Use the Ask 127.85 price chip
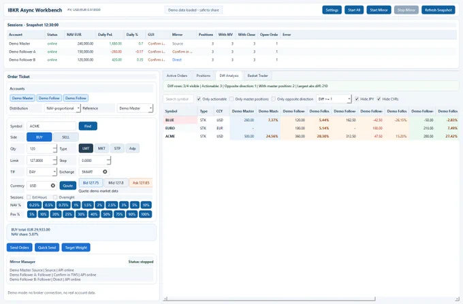This screenshot has width=463, height=304. click(x=141, y=182)
